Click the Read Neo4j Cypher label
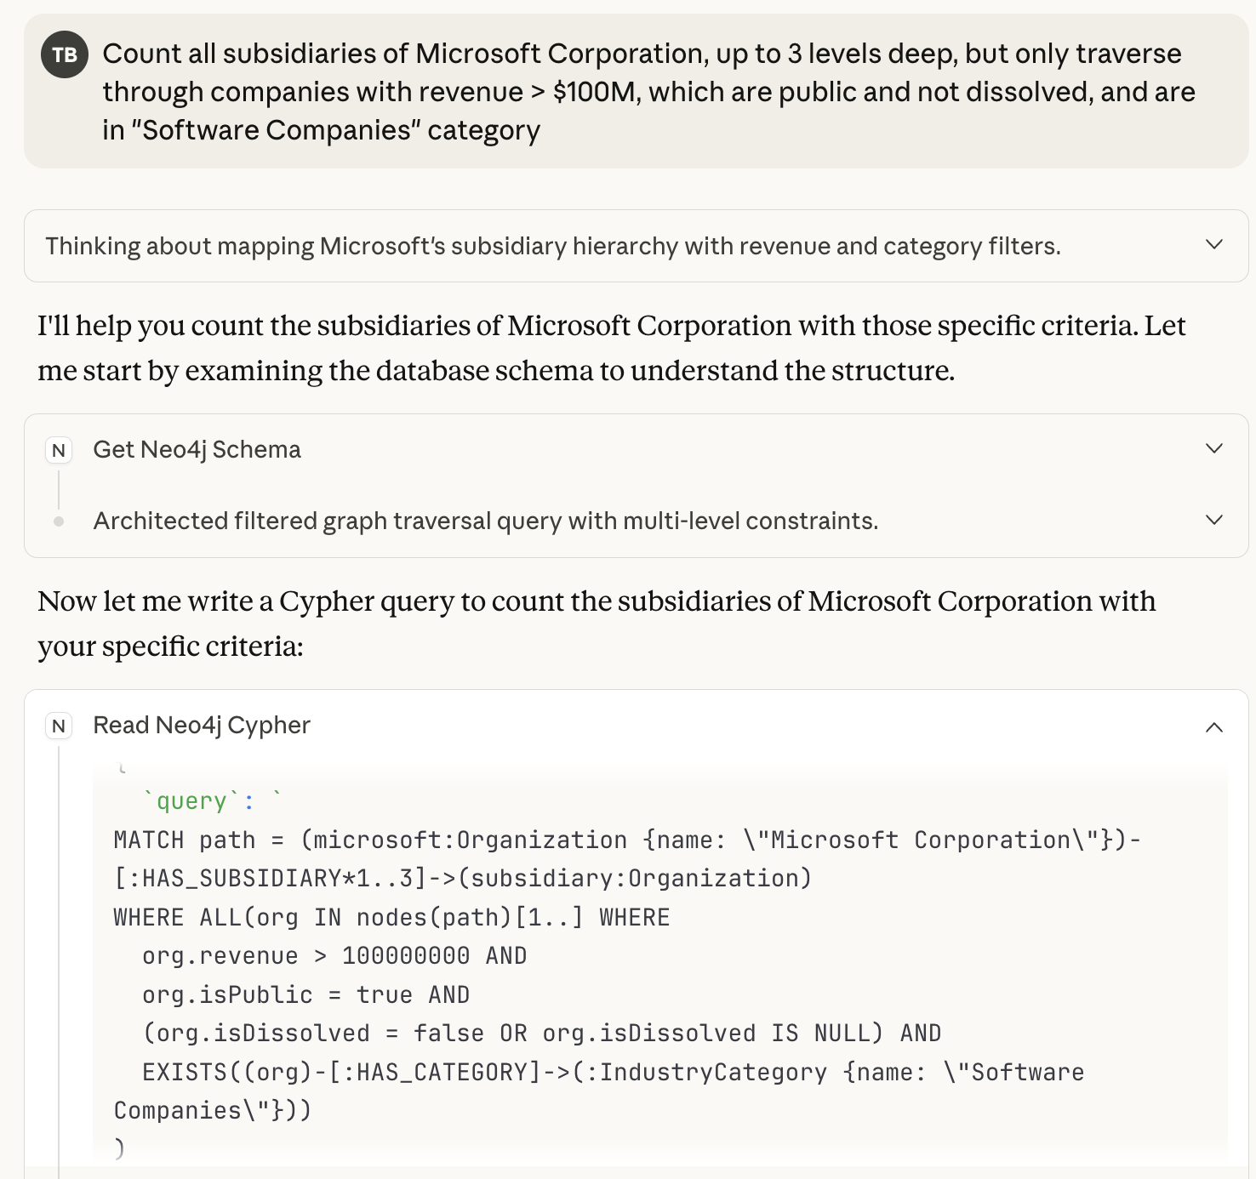The width and height of the screenshot is (1256, 1179). 202,725
